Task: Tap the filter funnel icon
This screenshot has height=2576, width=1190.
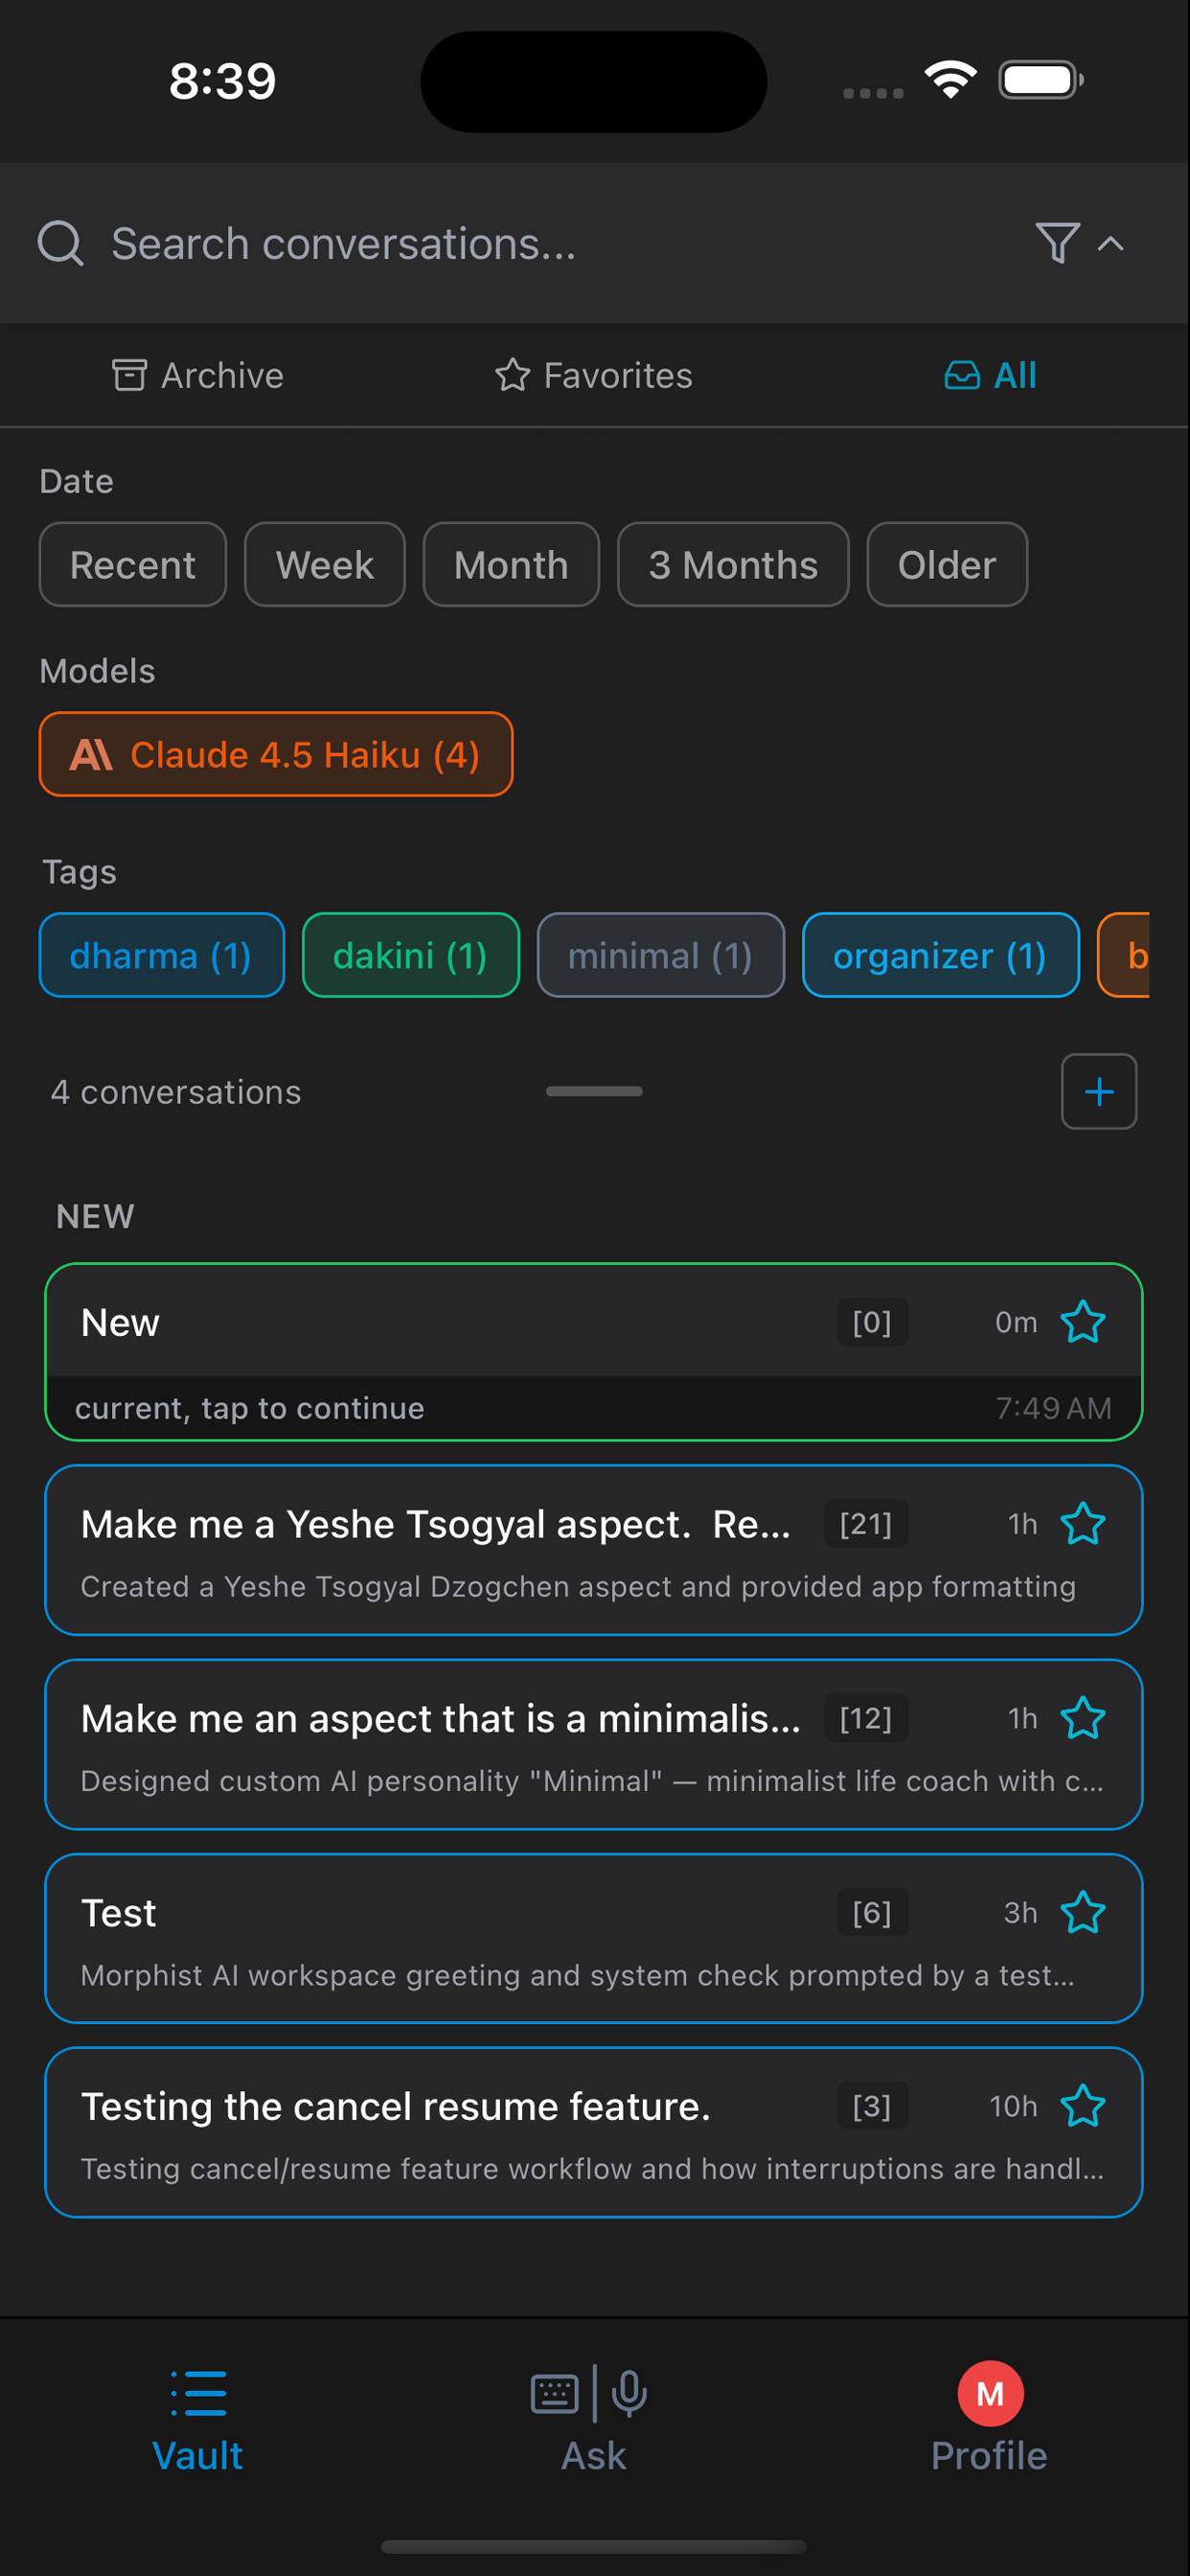Action: tap(1057, 243)
